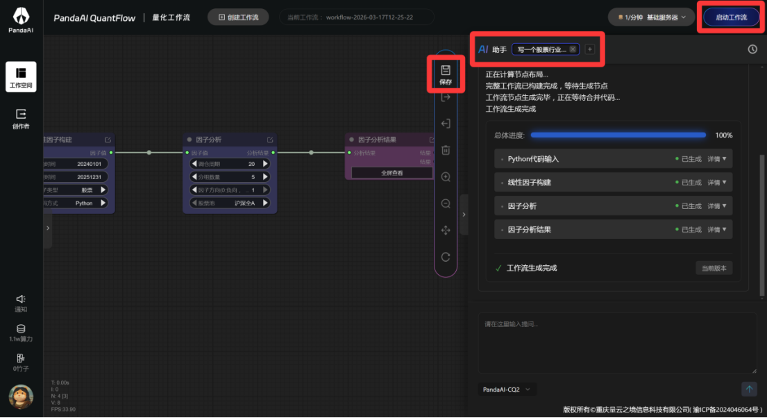This screenshot has width=767, height=418.
Task: Click the assistant panel scrollbar
Action: (x=761, y=225)
